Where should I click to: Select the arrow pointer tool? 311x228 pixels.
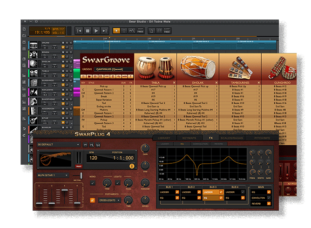coord(117,31)
